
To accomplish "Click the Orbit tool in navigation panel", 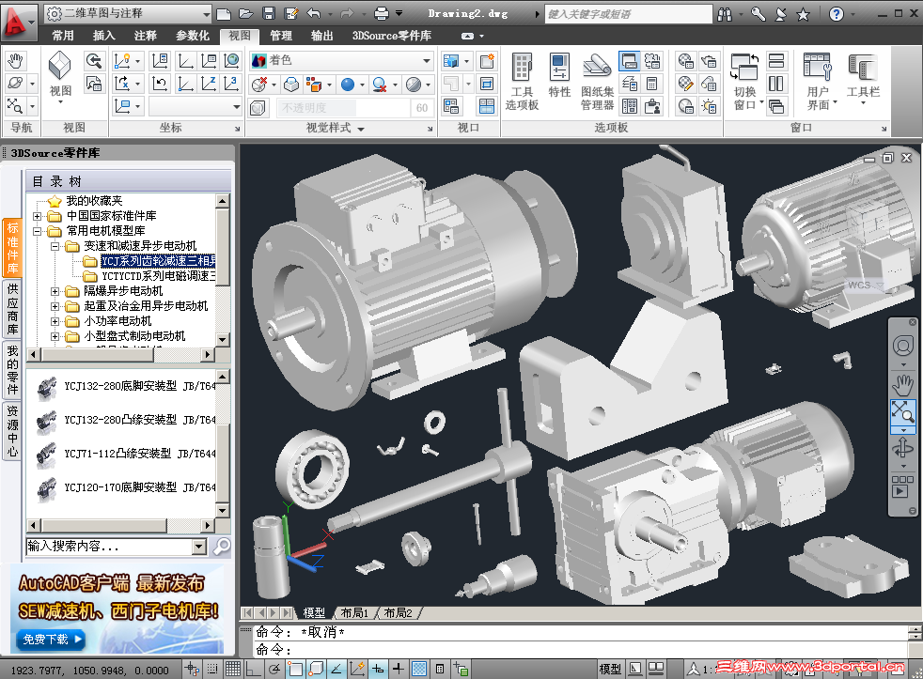I will [x=15, y=84].
